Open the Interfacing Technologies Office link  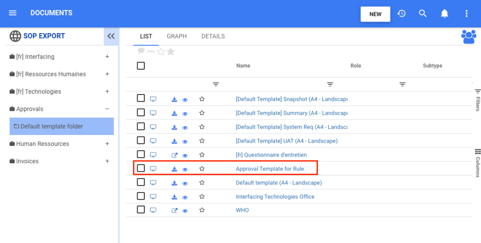pyautogui.click(x=275, y=196)
